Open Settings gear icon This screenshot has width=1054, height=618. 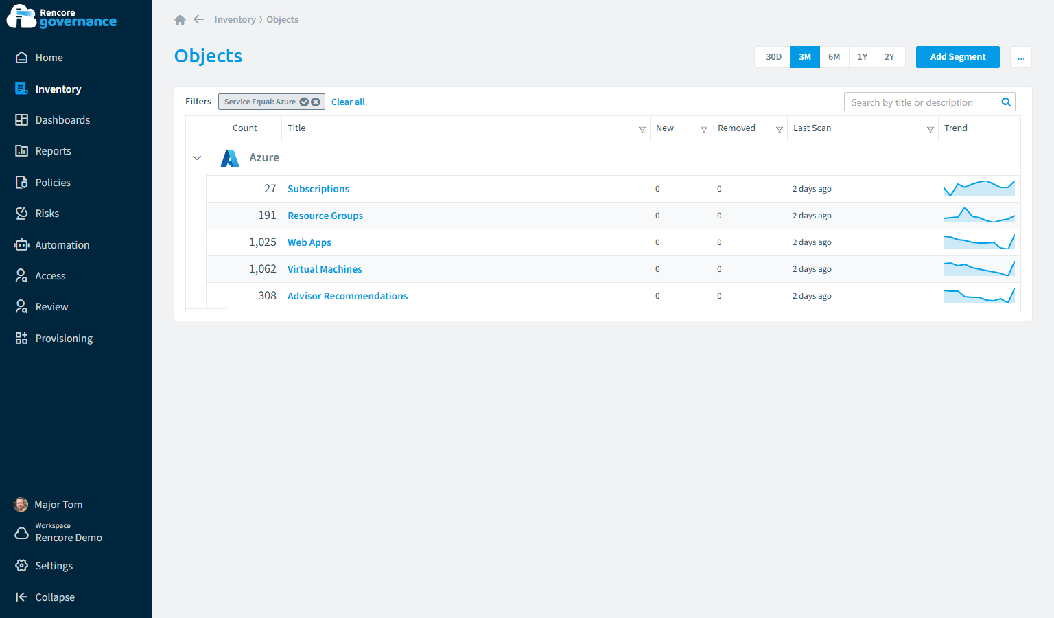pos(22,566)
